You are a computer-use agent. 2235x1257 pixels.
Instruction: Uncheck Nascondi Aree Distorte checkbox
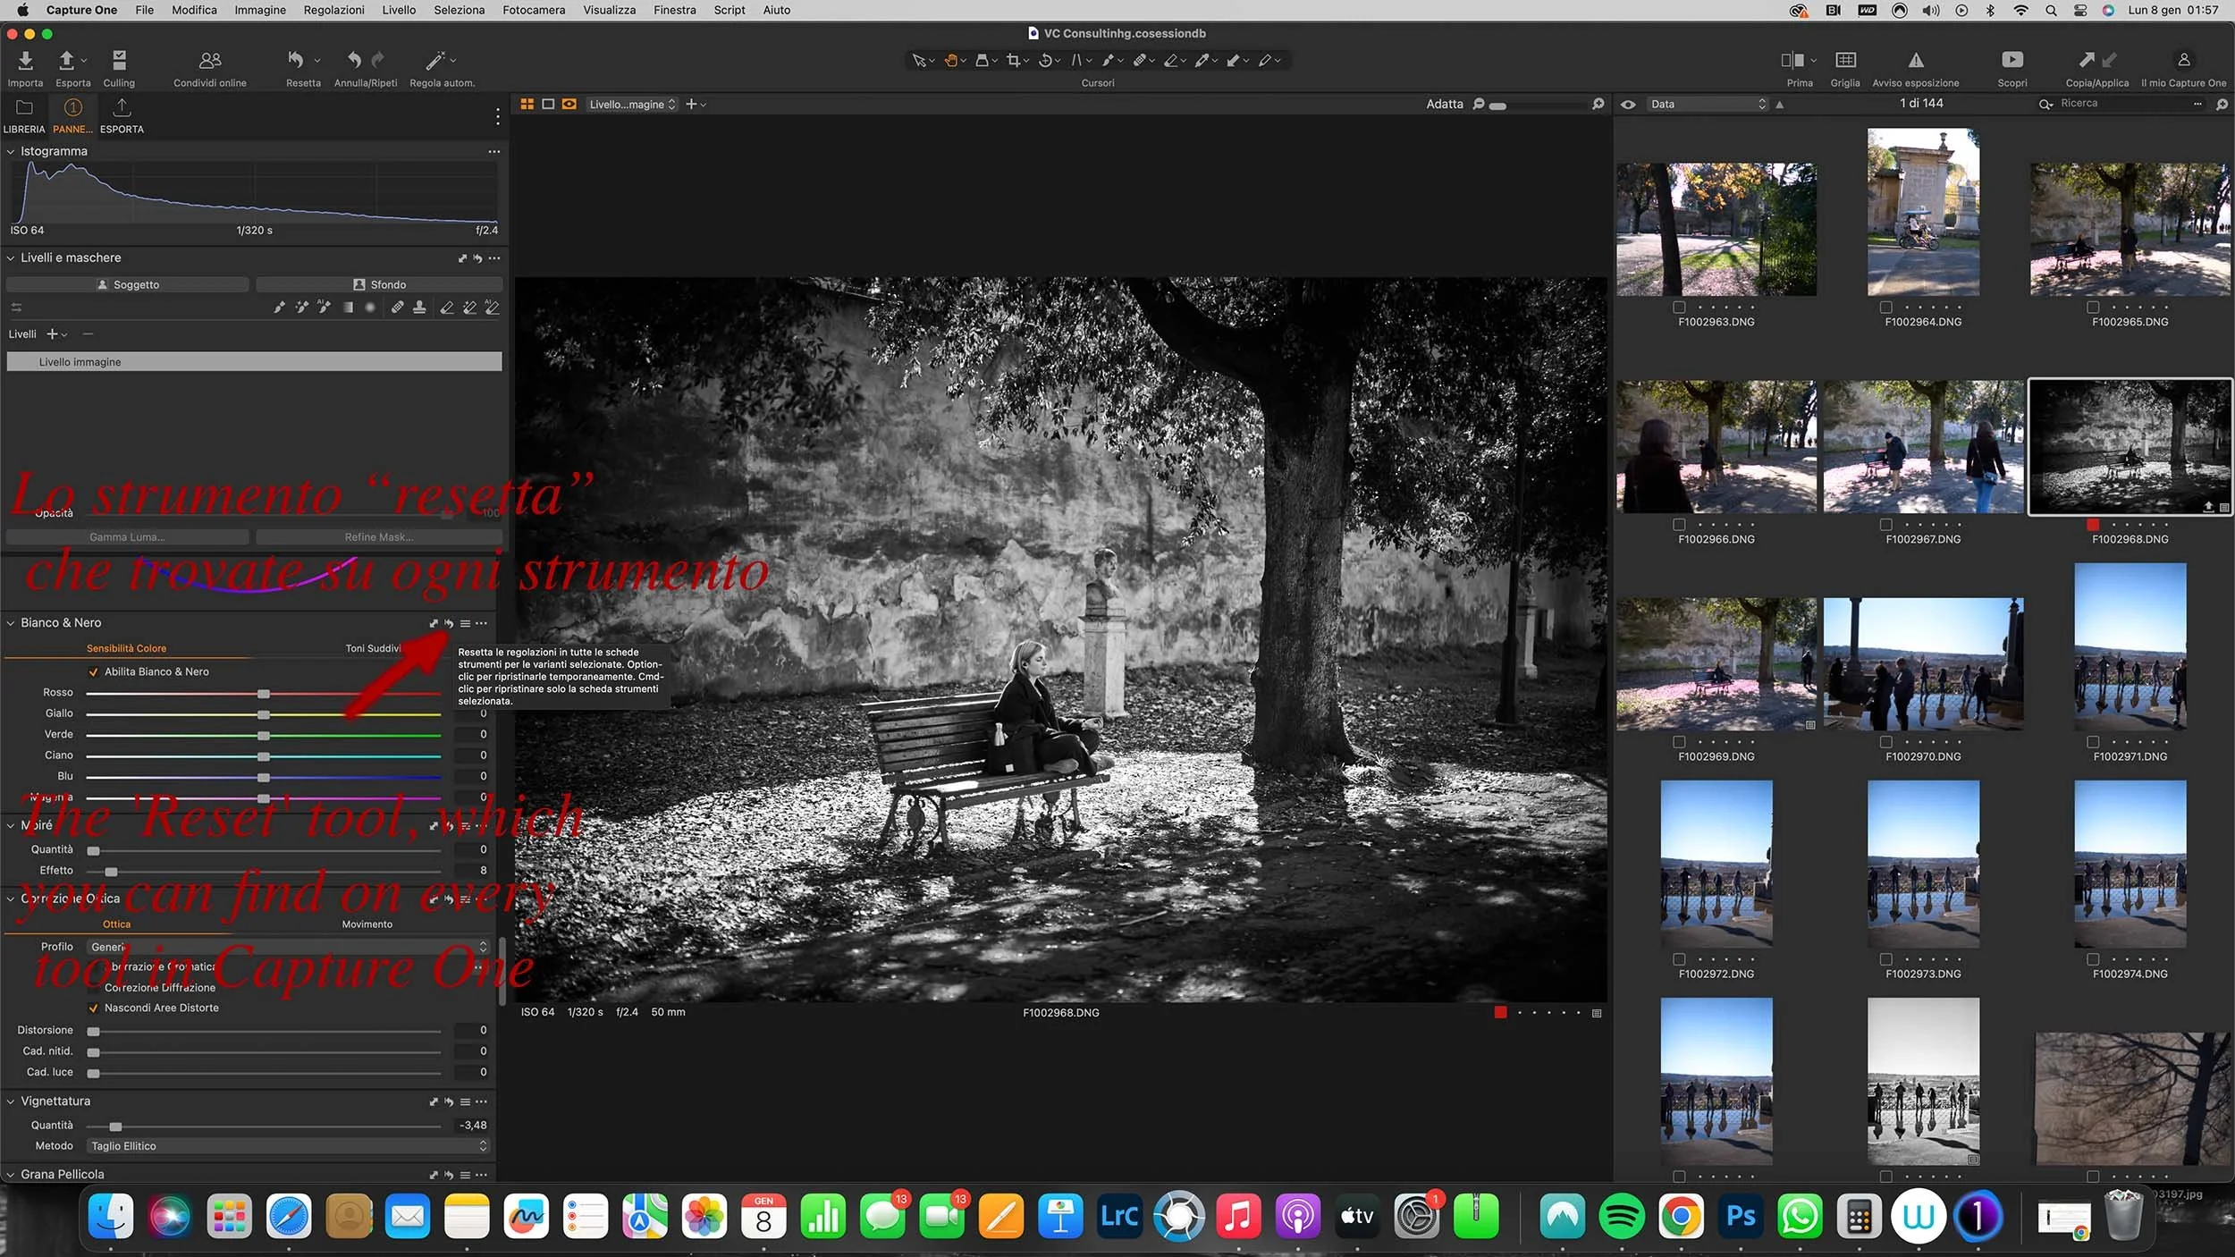point(94,1008)
